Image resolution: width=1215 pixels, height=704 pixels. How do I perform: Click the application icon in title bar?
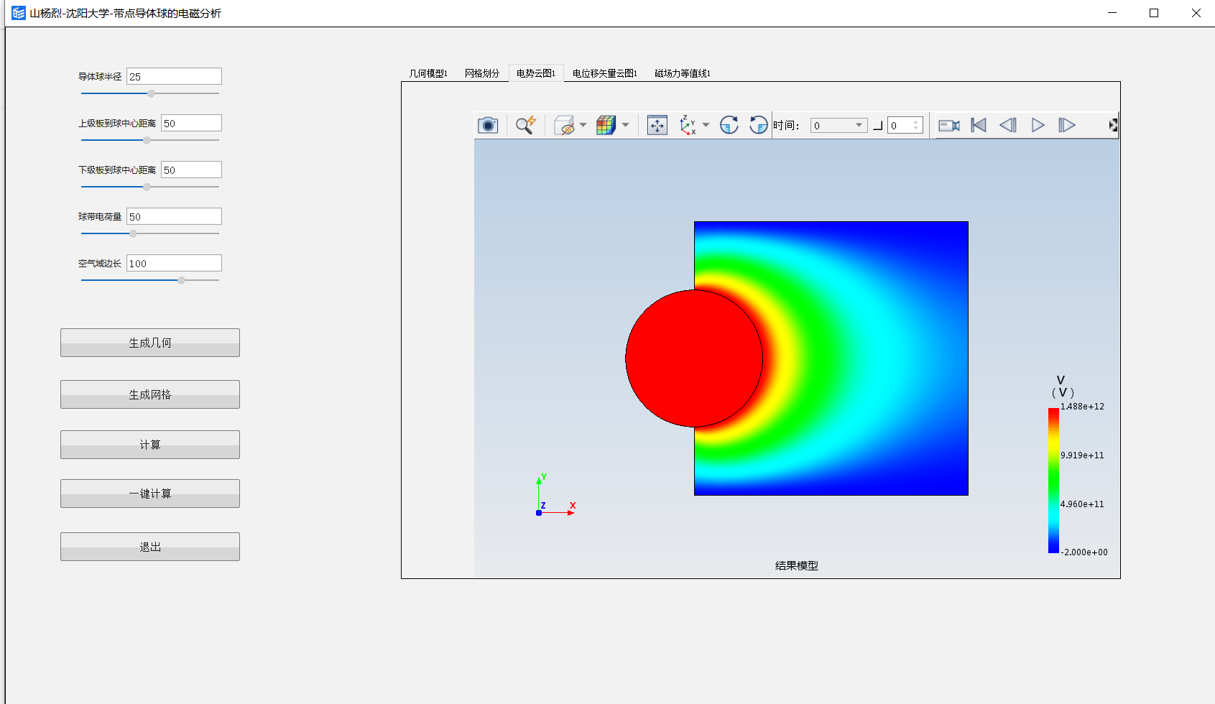(x=19, y=13)
